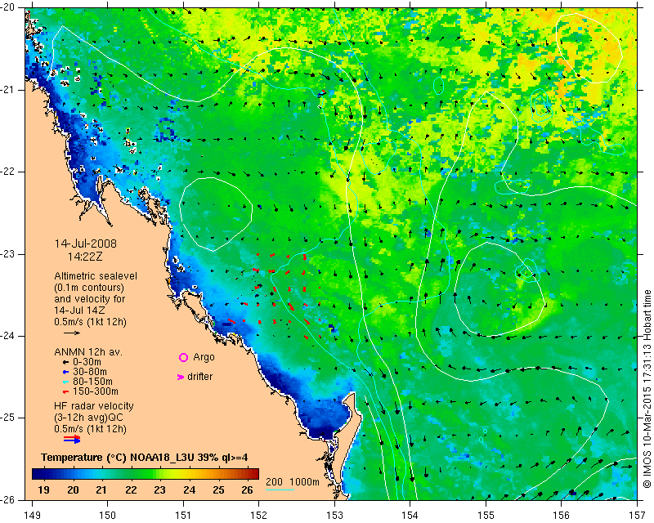This screenshot has height=523, width=654.
Task: Click the longitude axis label 156
Action: (x=562, y=516)
